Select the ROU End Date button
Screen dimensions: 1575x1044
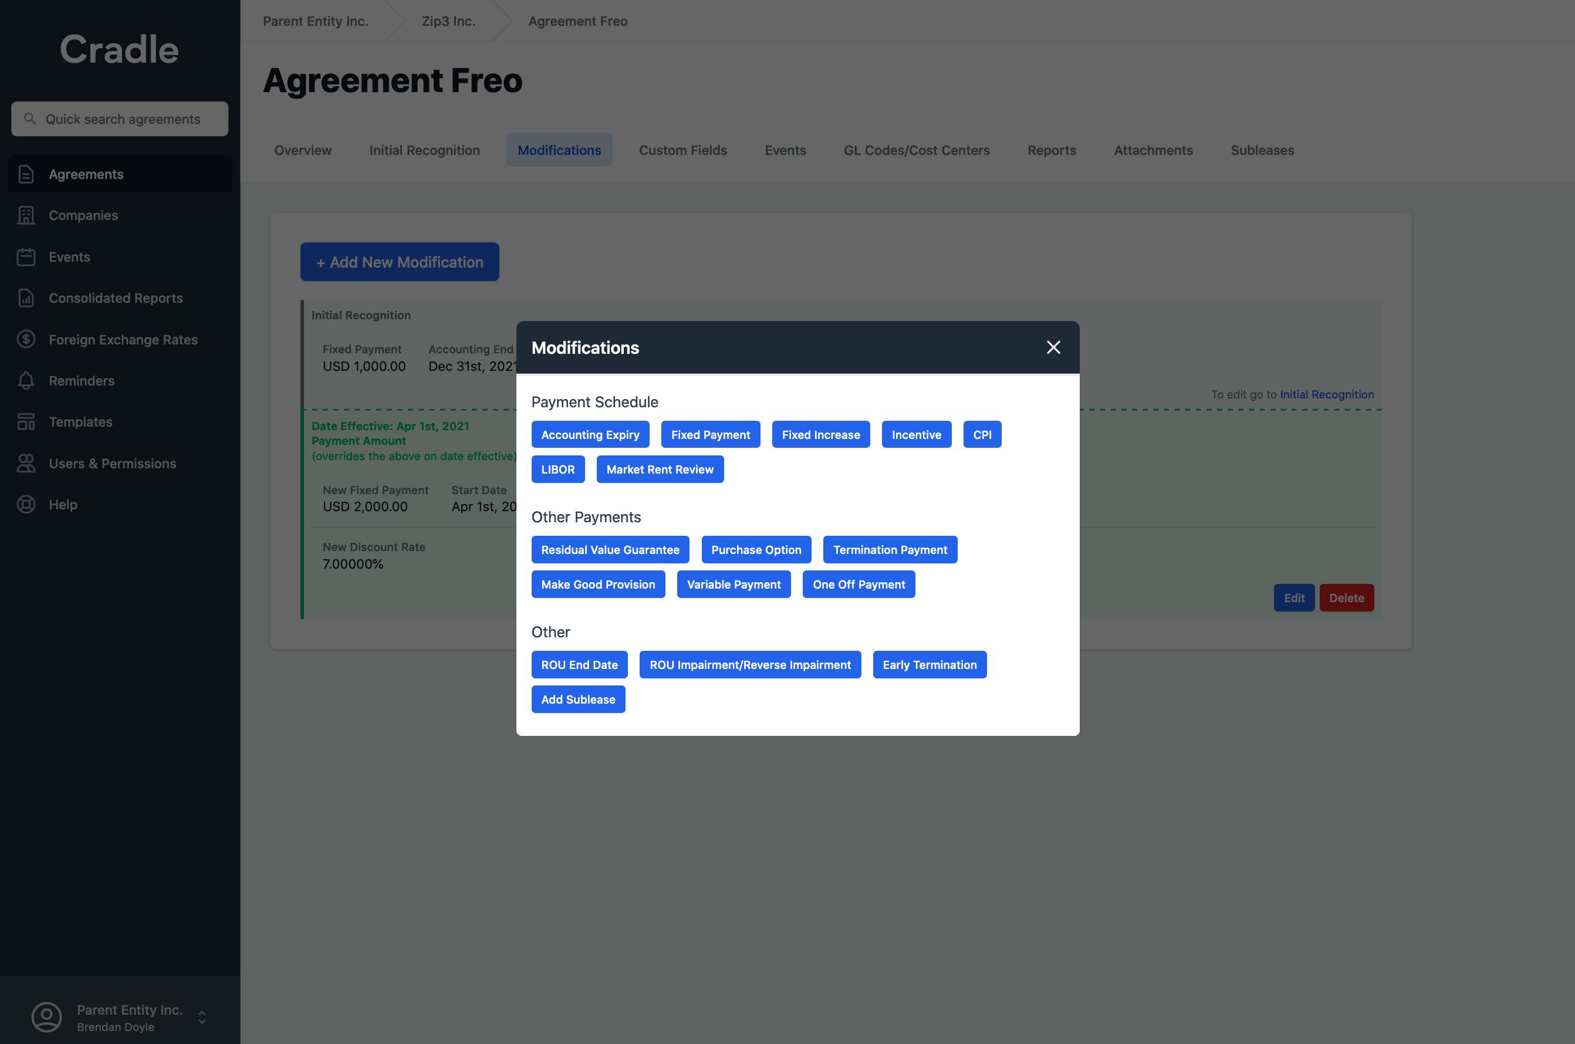579,664
